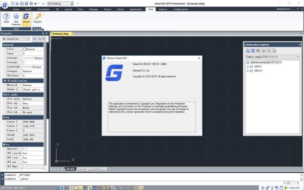Click the fourth gray icon in Collaboration Explorer toolbar
The image size is (304, 190).
(x=264, y=51)
